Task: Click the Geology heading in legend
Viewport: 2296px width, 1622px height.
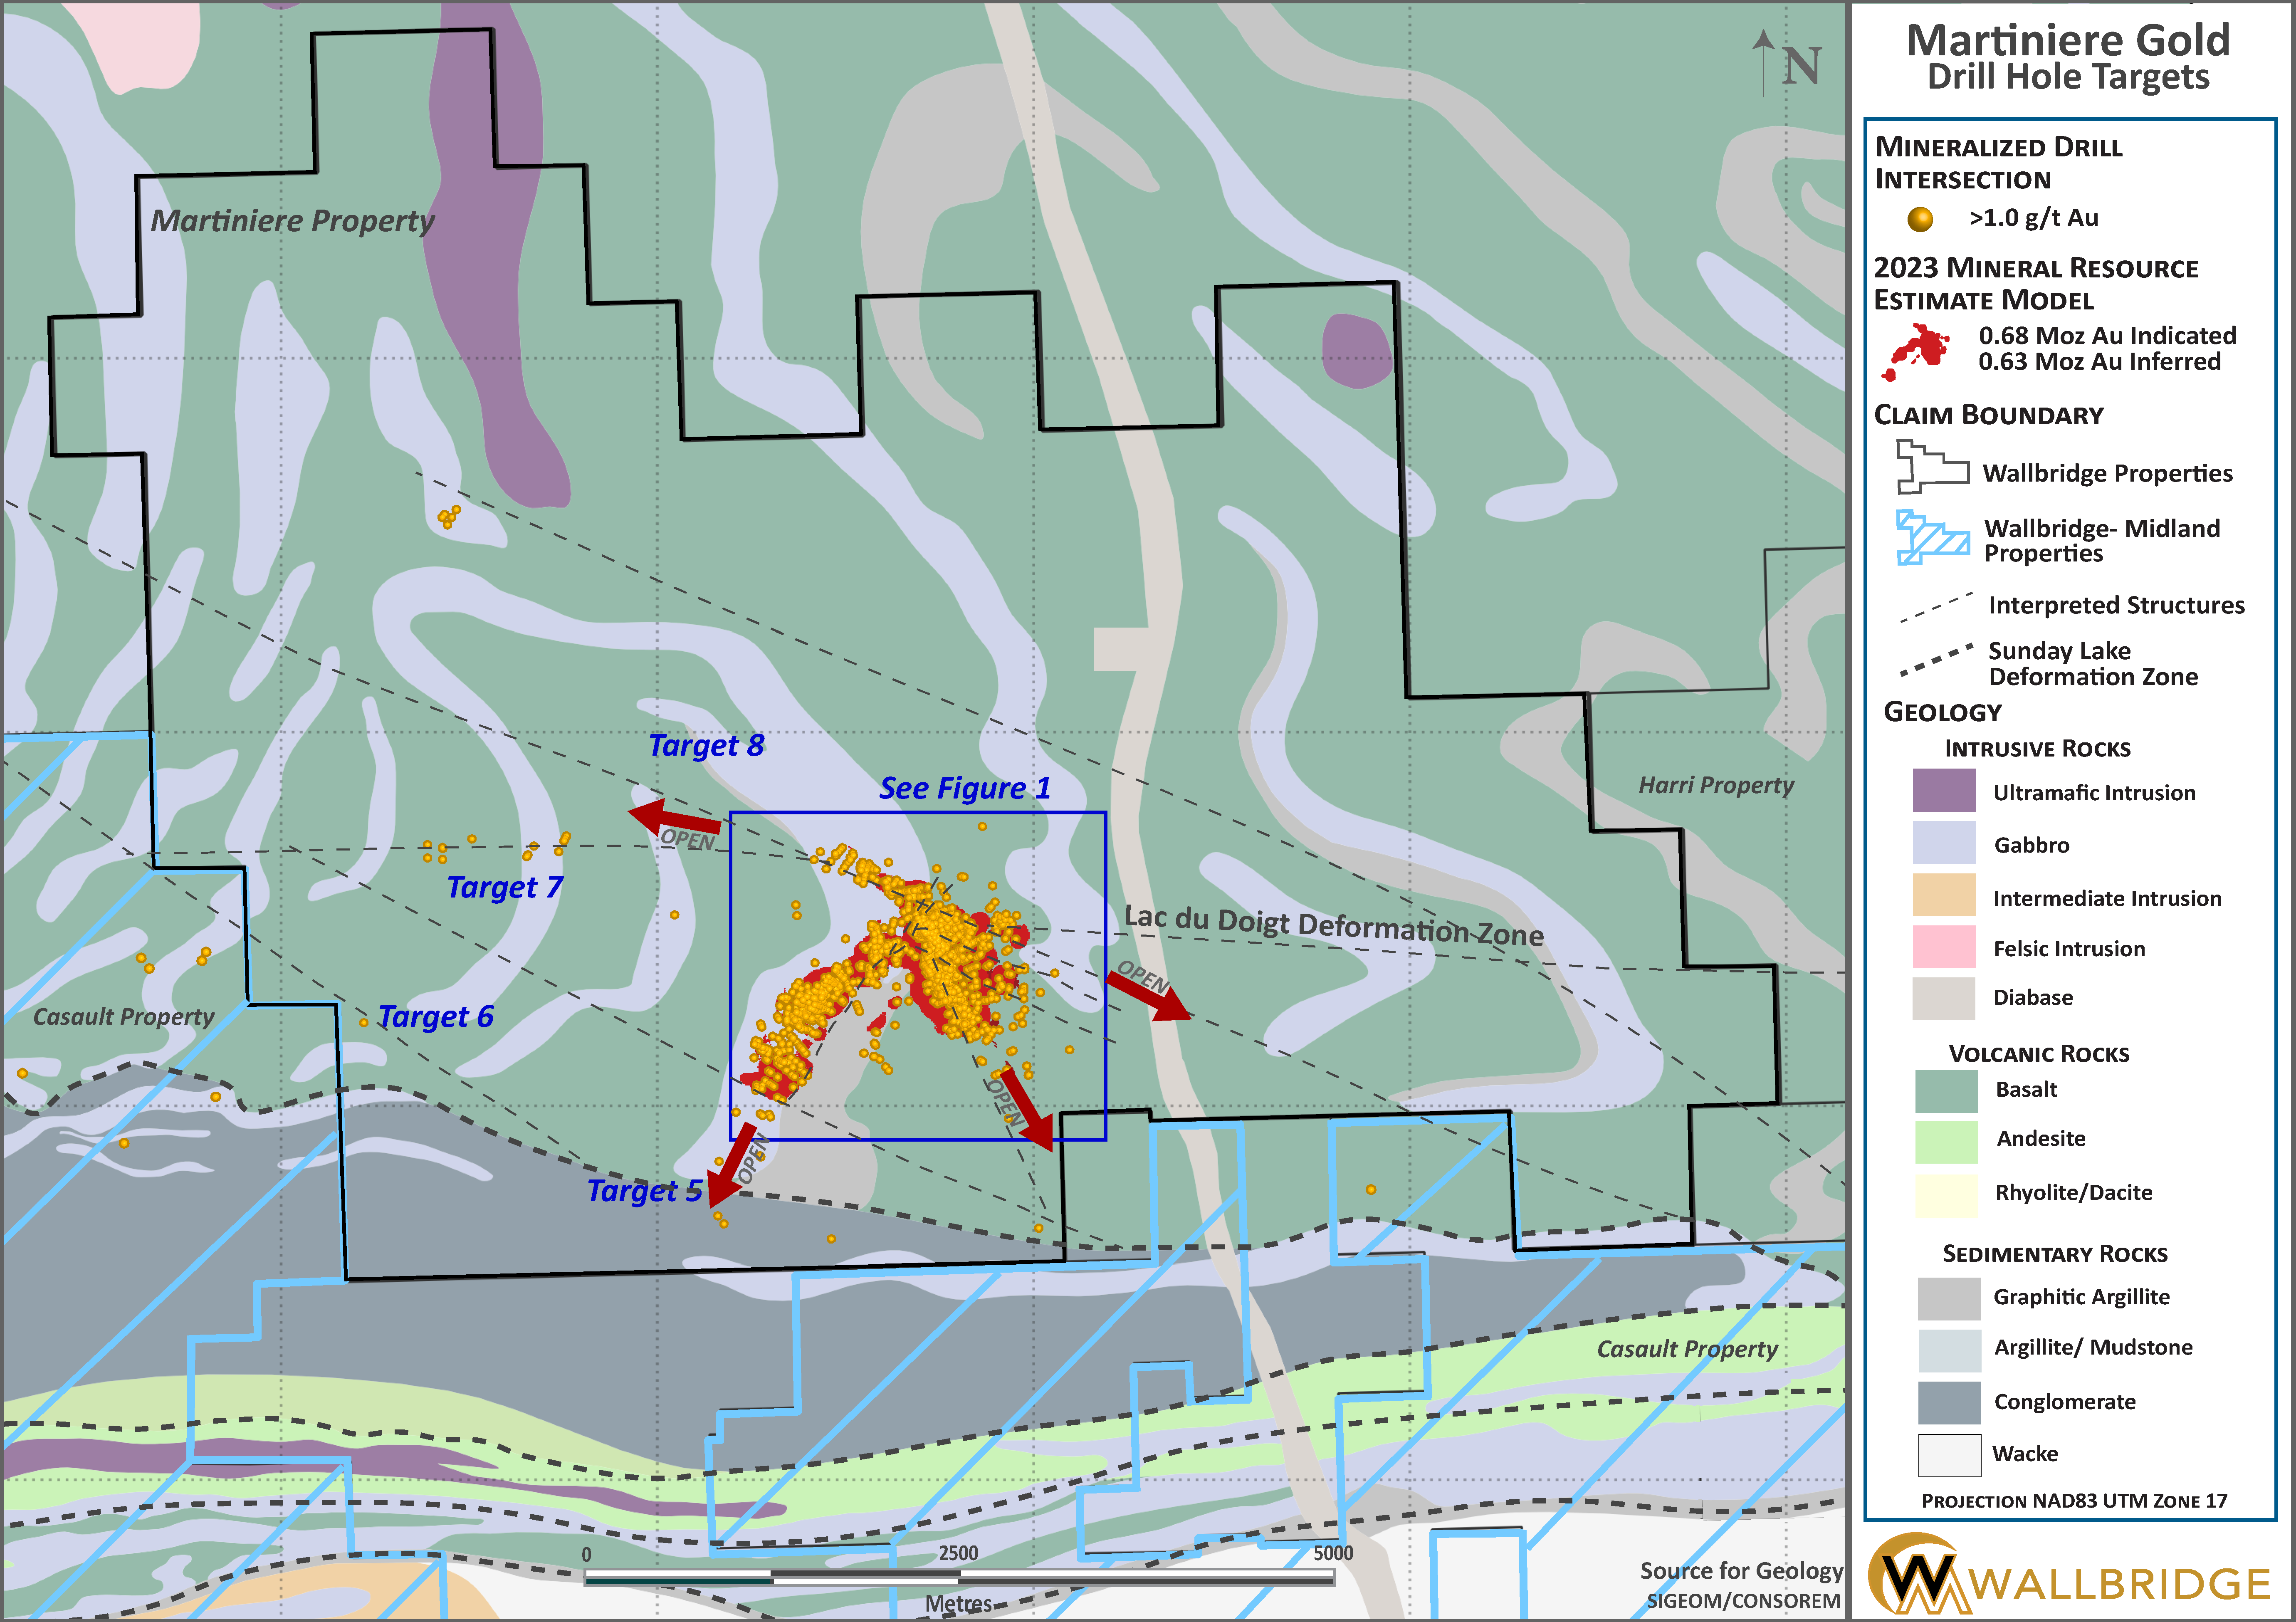Action: pyautogui.click(x=1942, y=712)
